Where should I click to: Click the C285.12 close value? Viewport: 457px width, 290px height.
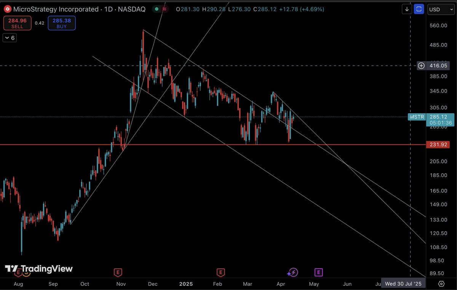(265, 9)
